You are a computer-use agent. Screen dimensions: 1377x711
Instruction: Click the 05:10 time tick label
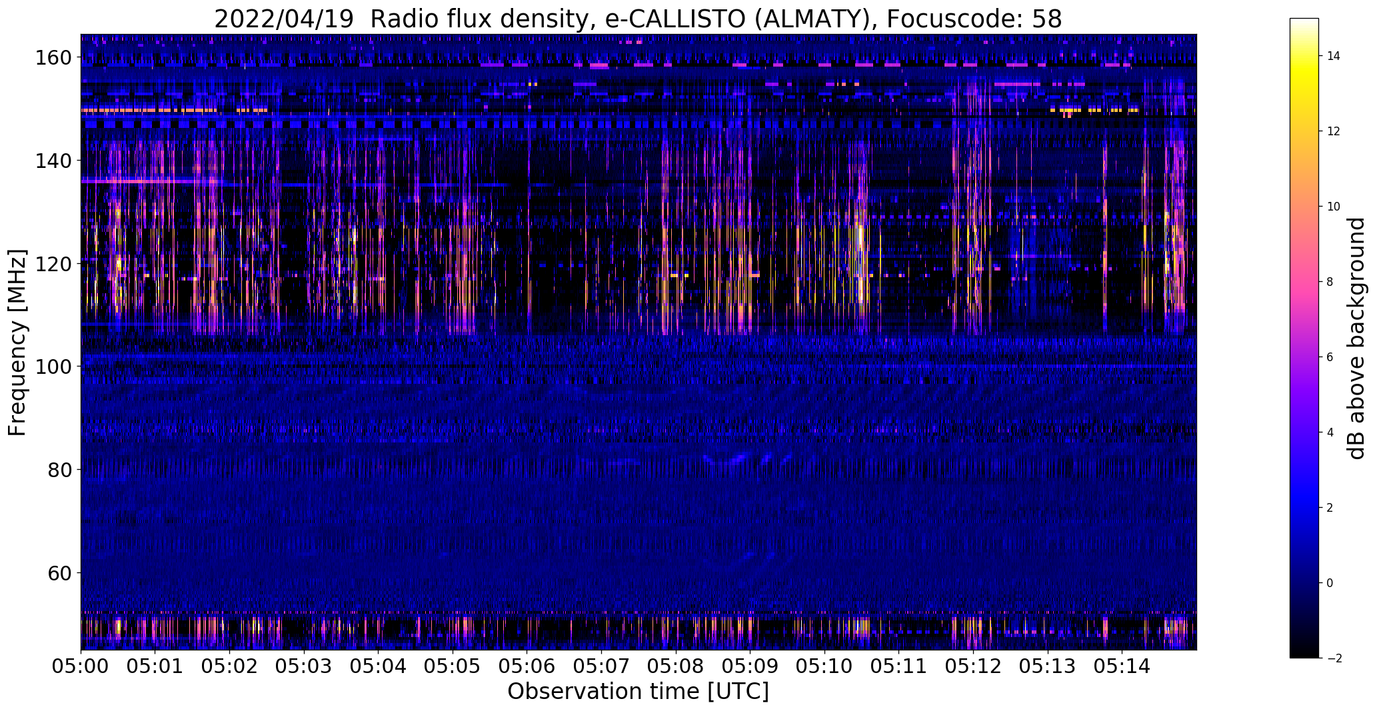coord(824,667)
